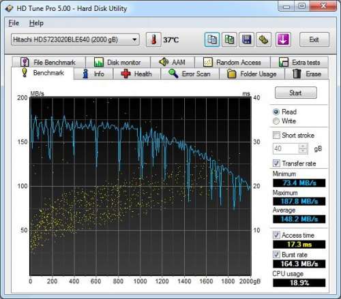Toggle the Access time checkbox
Viewport: 341px width, 299px height.
tap(276, 235)
